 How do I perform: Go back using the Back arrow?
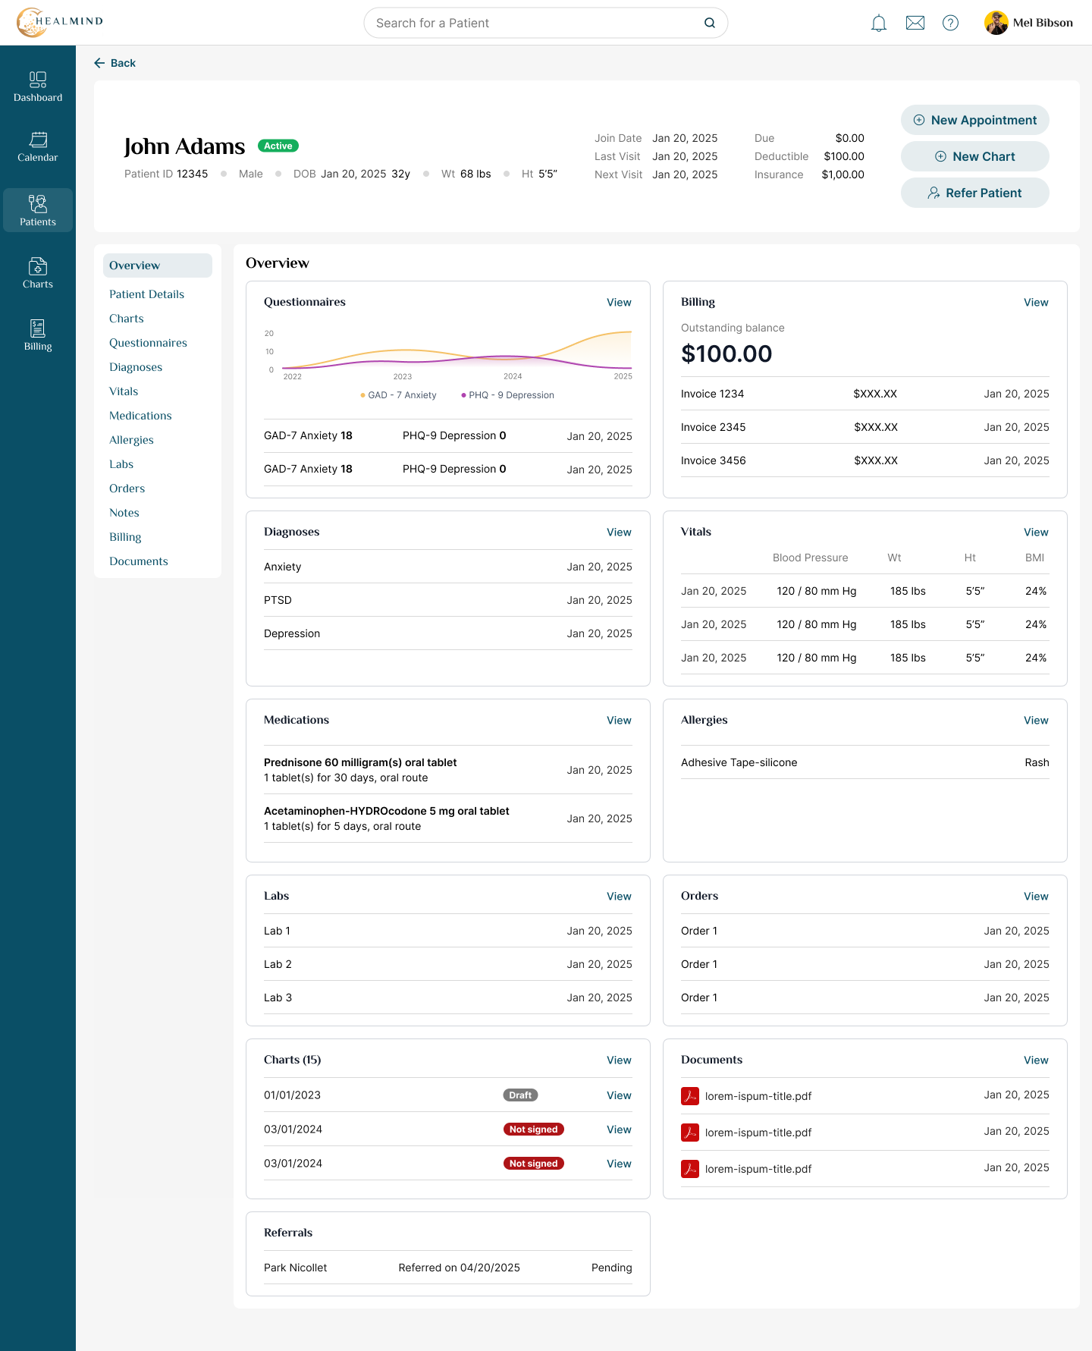[x=115, y=63]
